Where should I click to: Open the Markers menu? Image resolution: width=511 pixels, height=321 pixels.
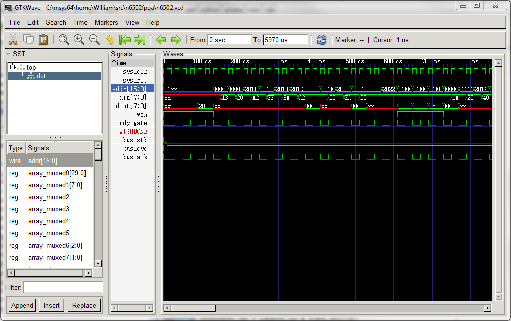pyautogui.click(x=106, y=22)
